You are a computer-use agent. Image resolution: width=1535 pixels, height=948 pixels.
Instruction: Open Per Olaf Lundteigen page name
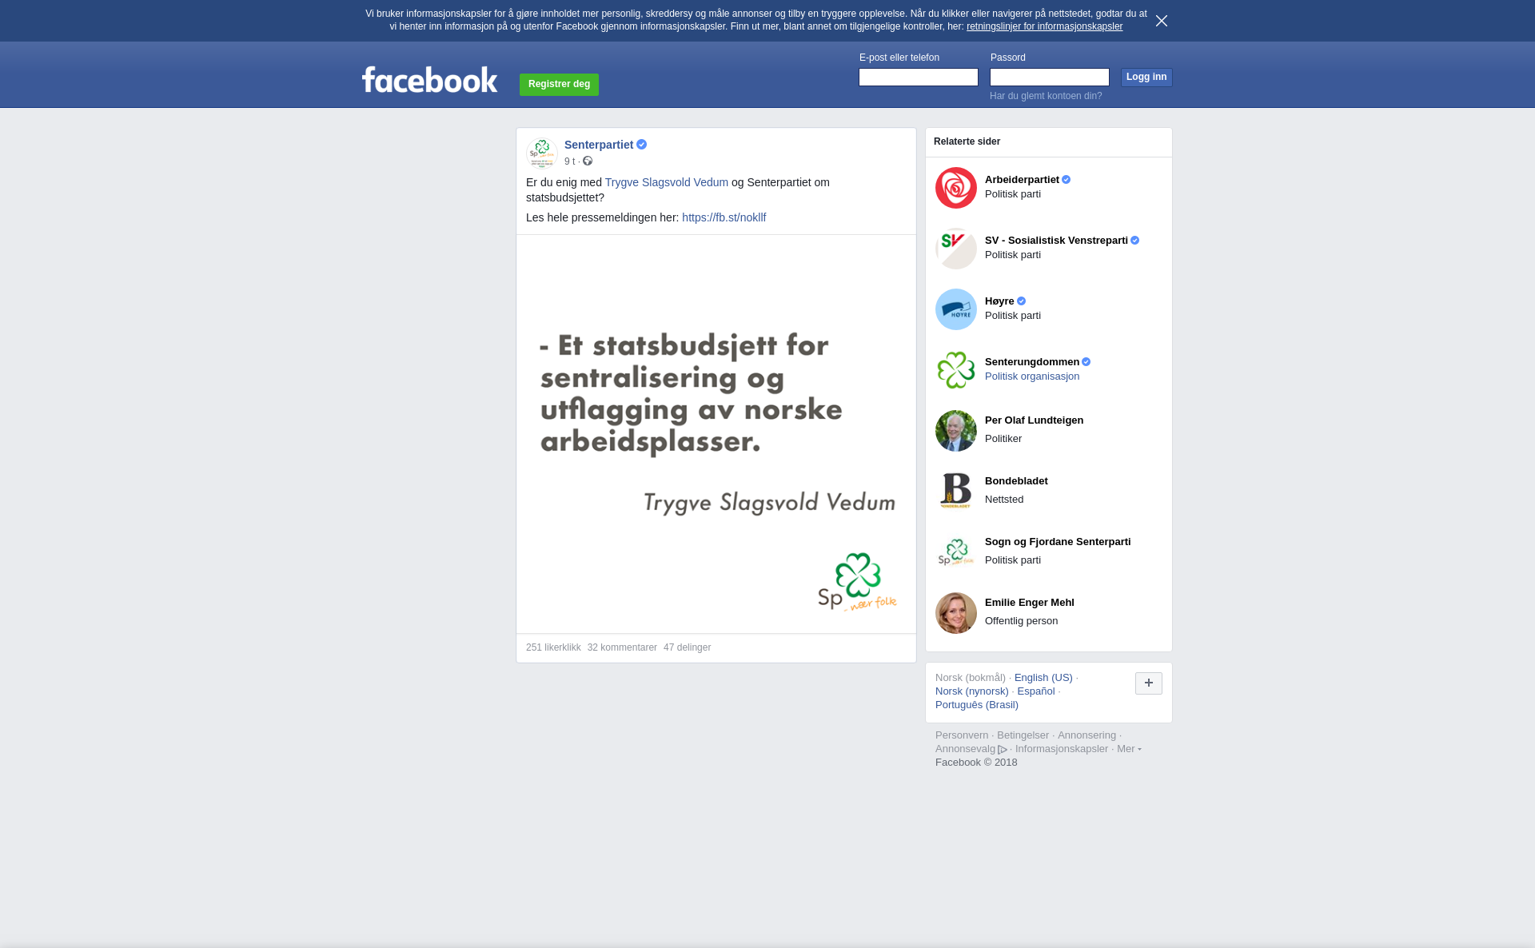click(x=1034, y=420)
